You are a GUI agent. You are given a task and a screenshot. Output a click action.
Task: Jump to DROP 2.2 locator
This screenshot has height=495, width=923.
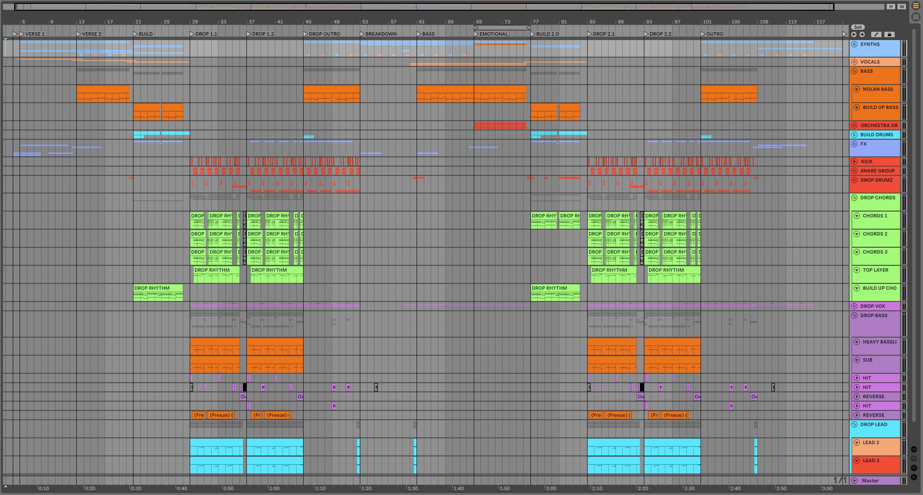(658, 34)
